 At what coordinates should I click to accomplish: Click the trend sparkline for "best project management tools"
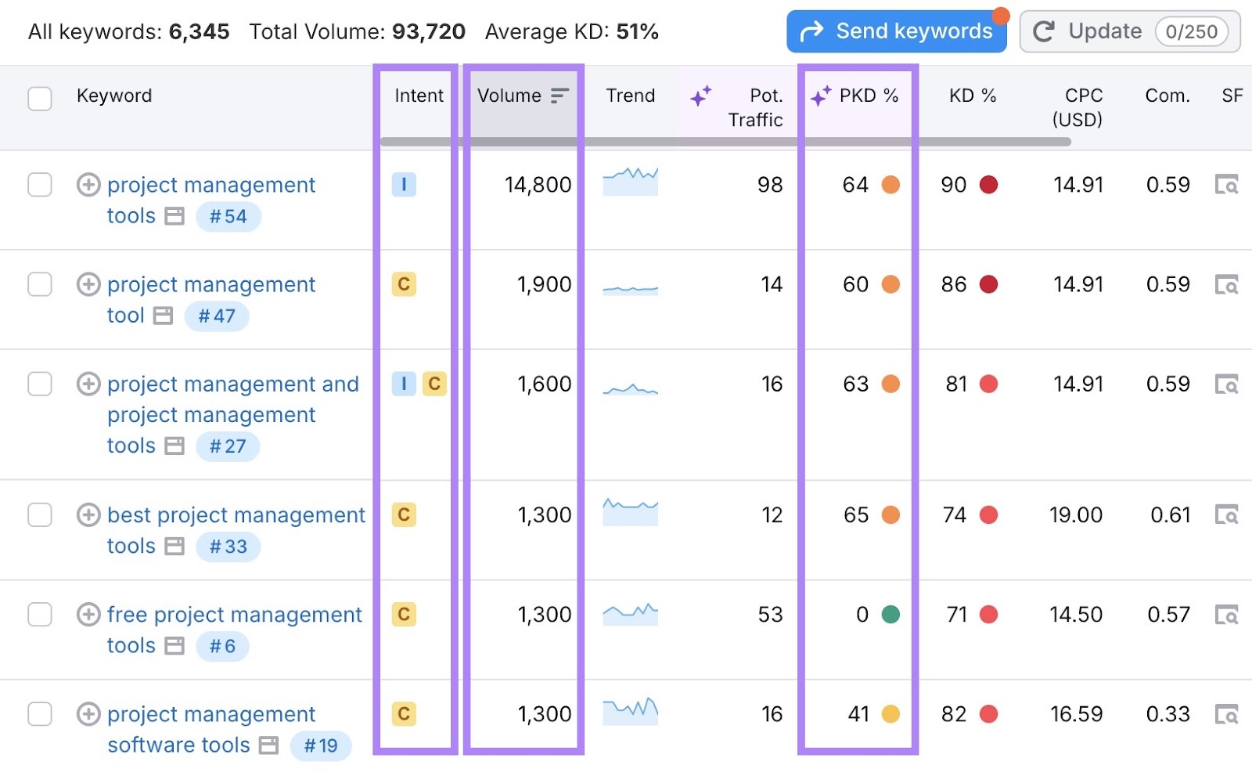629,514
